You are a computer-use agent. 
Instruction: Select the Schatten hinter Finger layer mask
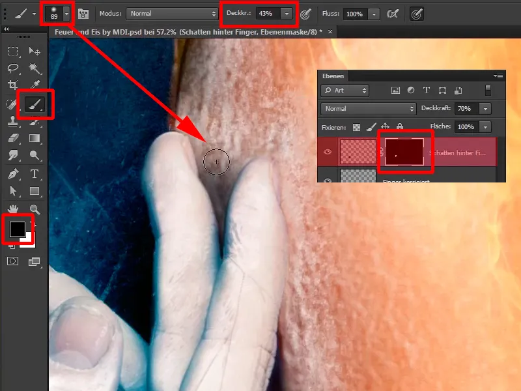404,152
